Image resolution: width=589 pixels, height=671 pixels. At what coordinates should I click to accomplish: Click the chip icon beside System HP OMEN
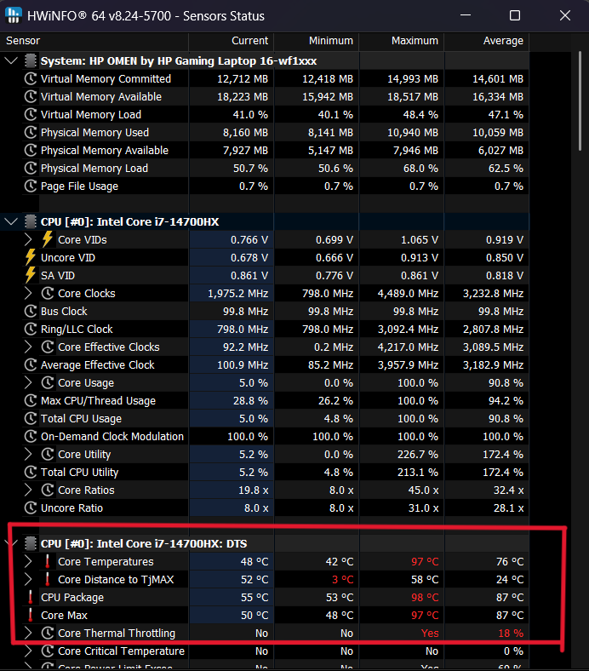click(x=31, y=60)
